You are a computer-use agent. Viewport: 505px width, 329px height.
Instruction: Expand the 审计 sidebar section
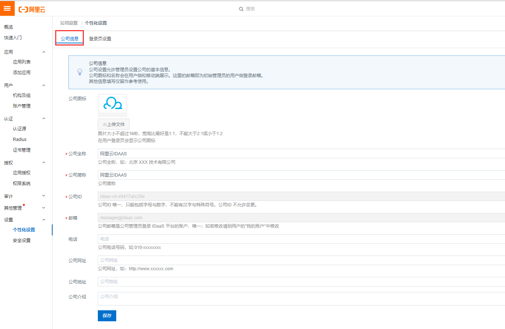(x=44, y=196)
